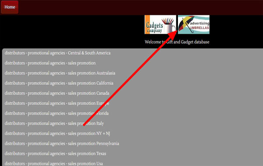Image resolution: width=263 pixels, height=166 pixels.
Task: Click the Welcome to Gift and Gadget database text
Action: pos(177,42)
